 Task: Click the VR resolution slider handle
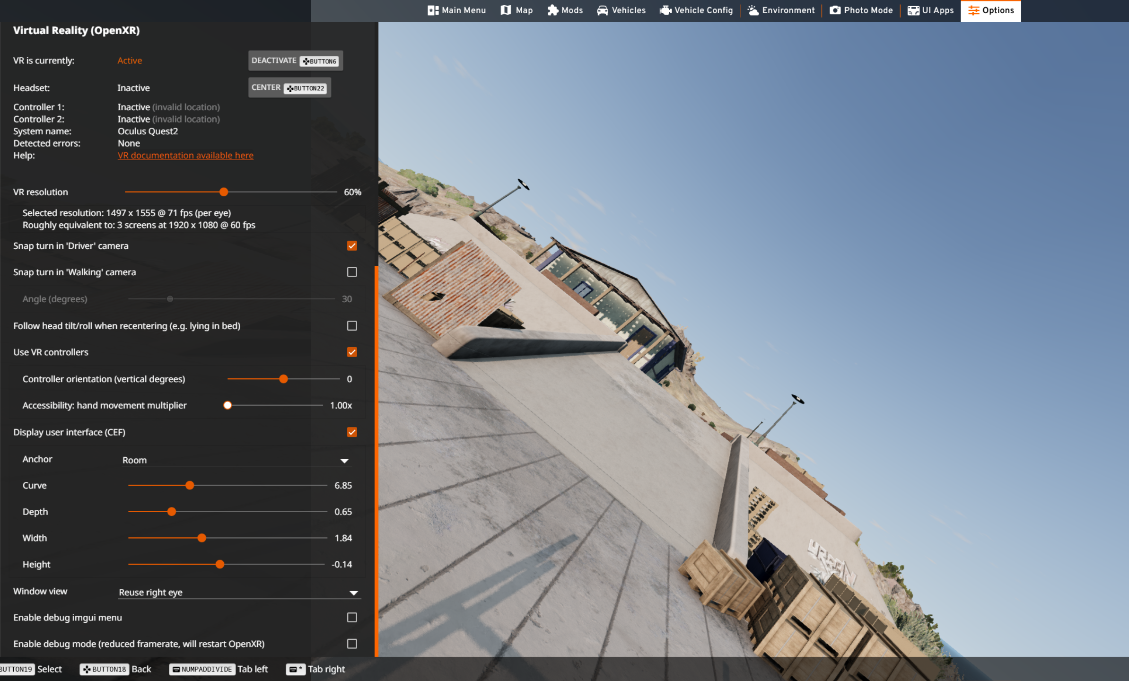(224, 192)
